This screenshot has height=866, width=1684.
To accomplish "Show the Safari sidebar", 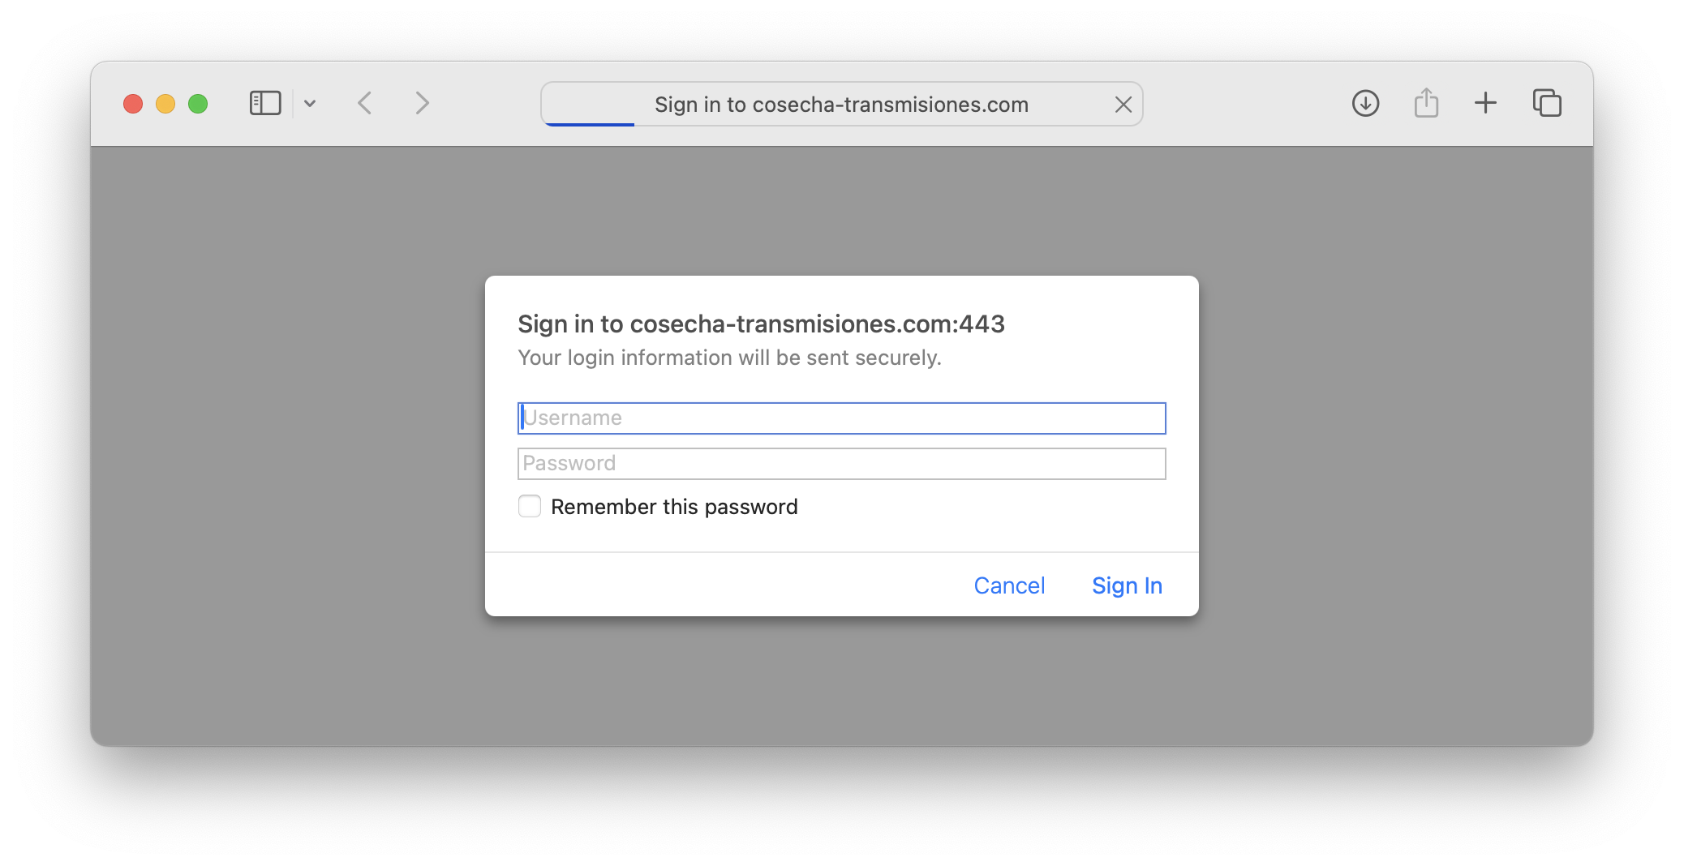I will (265, 104).
